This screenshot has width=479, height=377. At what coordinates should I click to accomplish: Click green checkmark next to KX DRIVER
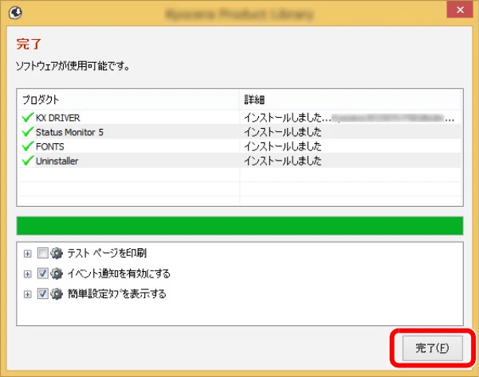tap(28, 117)
